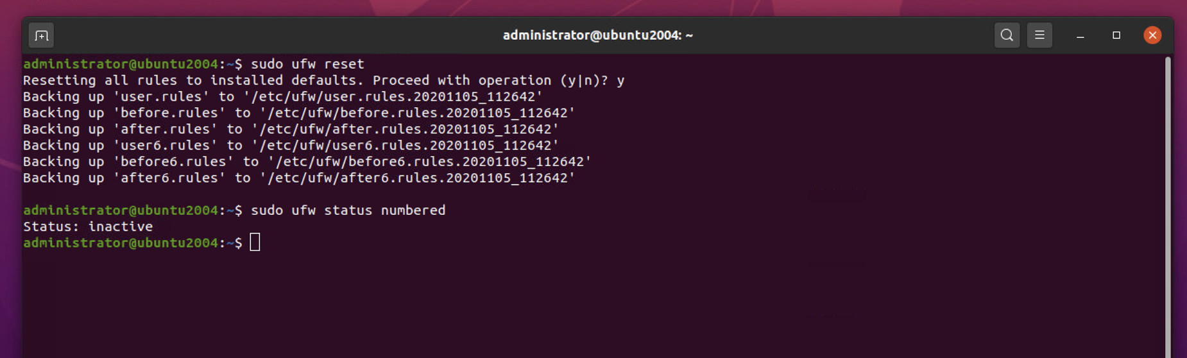Open the terminal hamburger menu
Image resolution: width=1187 pixels, height=358 pixels.
click(1039, 35)
